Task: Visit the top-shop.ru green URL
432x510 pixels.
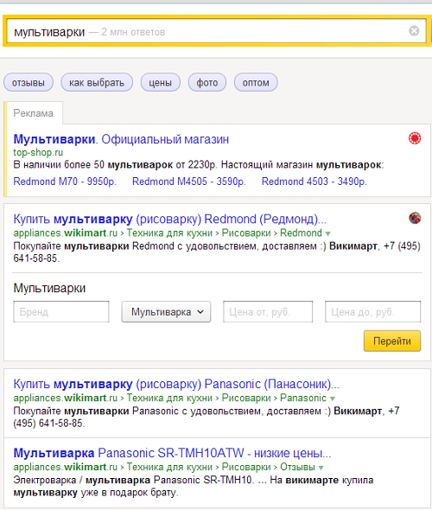Action: 38,152
